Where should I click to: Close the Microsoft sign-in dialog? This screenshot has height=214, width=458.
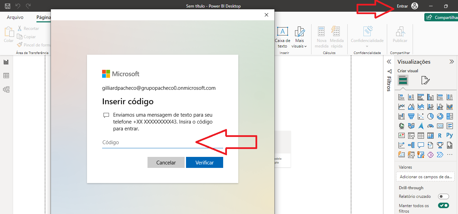coord(266,15)
